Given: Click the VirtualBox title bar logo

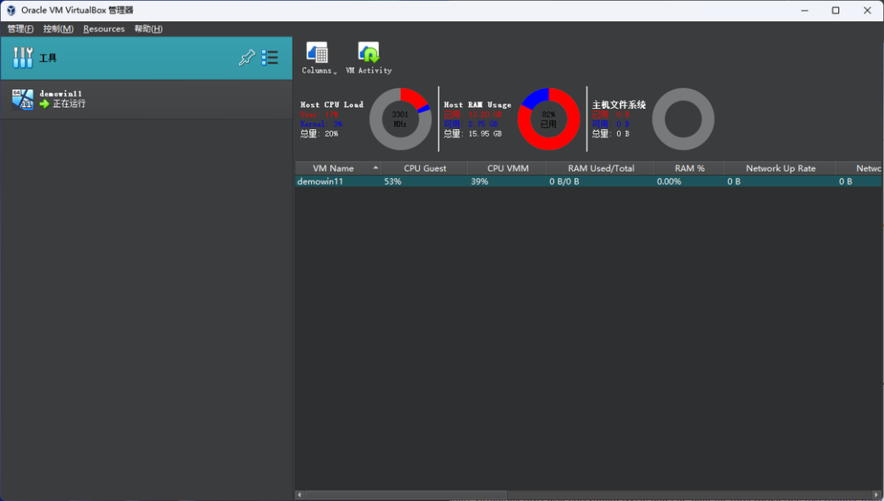Looking at the screenshot, I should (11, 10).
